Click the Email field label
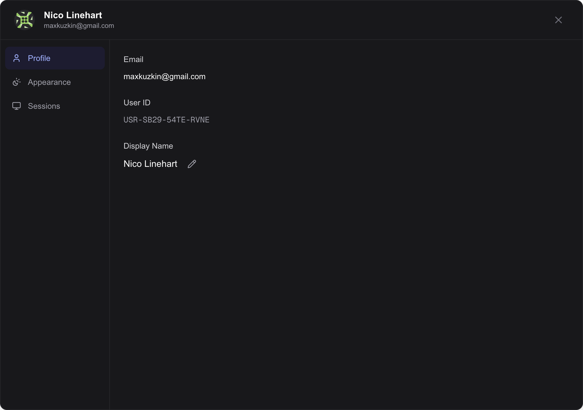The image size is (583, 410). (x=133, y=59)
